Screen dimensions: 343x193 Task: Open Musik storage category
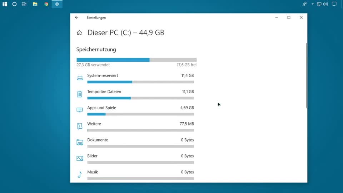point(135,175)
